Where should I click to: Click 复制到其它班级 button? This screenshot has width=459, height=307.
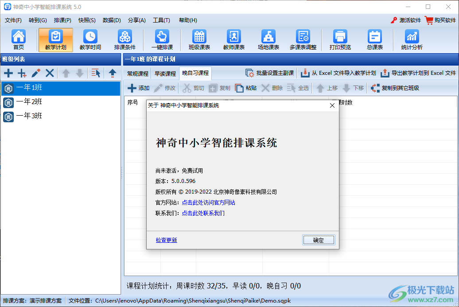(x=395, y=88)
